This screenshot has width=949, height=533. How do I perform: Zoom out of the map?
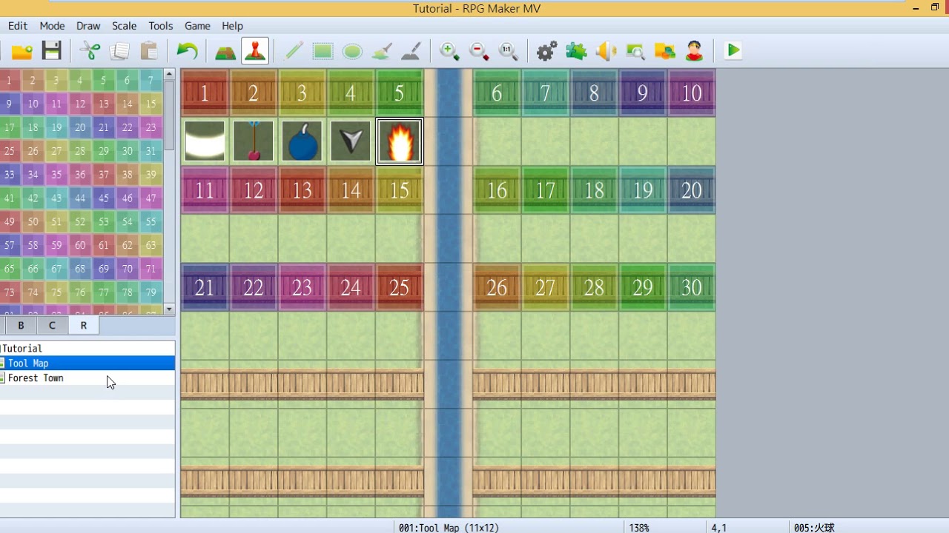point(479,51)
